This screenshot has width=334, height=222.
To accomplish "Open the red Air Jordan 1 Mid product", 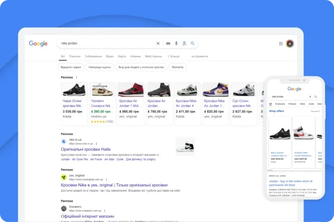I will [131, 104].
